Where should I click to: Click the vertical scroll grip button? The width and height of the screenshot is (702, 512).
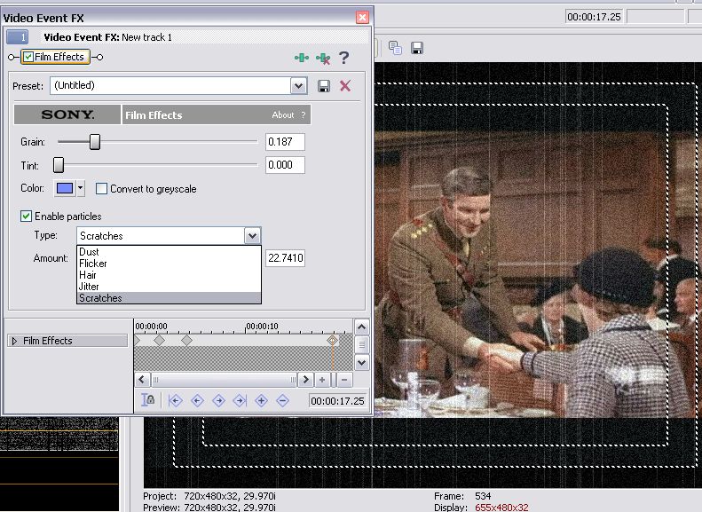tap(362, 344)
